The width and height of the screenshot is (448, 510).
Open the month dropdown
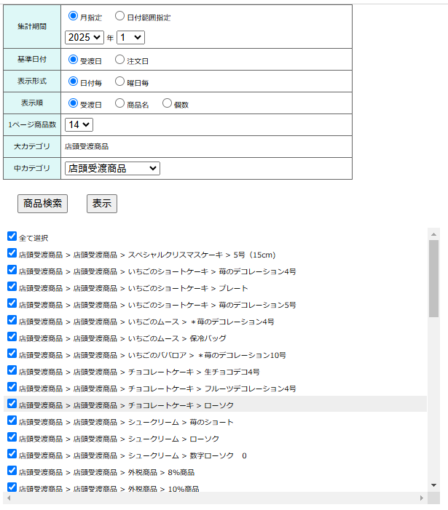[130, 37]
